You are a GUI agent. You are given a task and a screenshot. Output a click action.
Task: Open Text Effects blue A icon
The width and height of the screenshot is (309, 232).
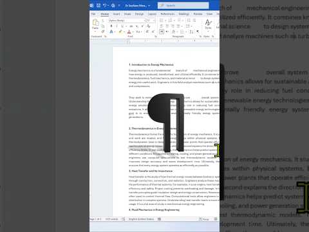[x=111, y=32]
